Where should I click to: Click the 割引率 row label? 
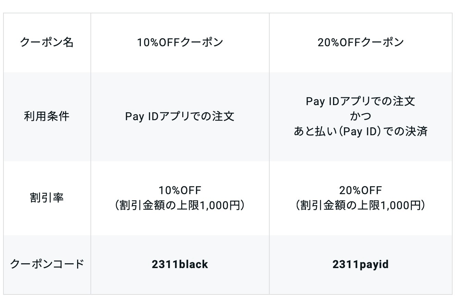pyautogui.click(x=47, y=198)
